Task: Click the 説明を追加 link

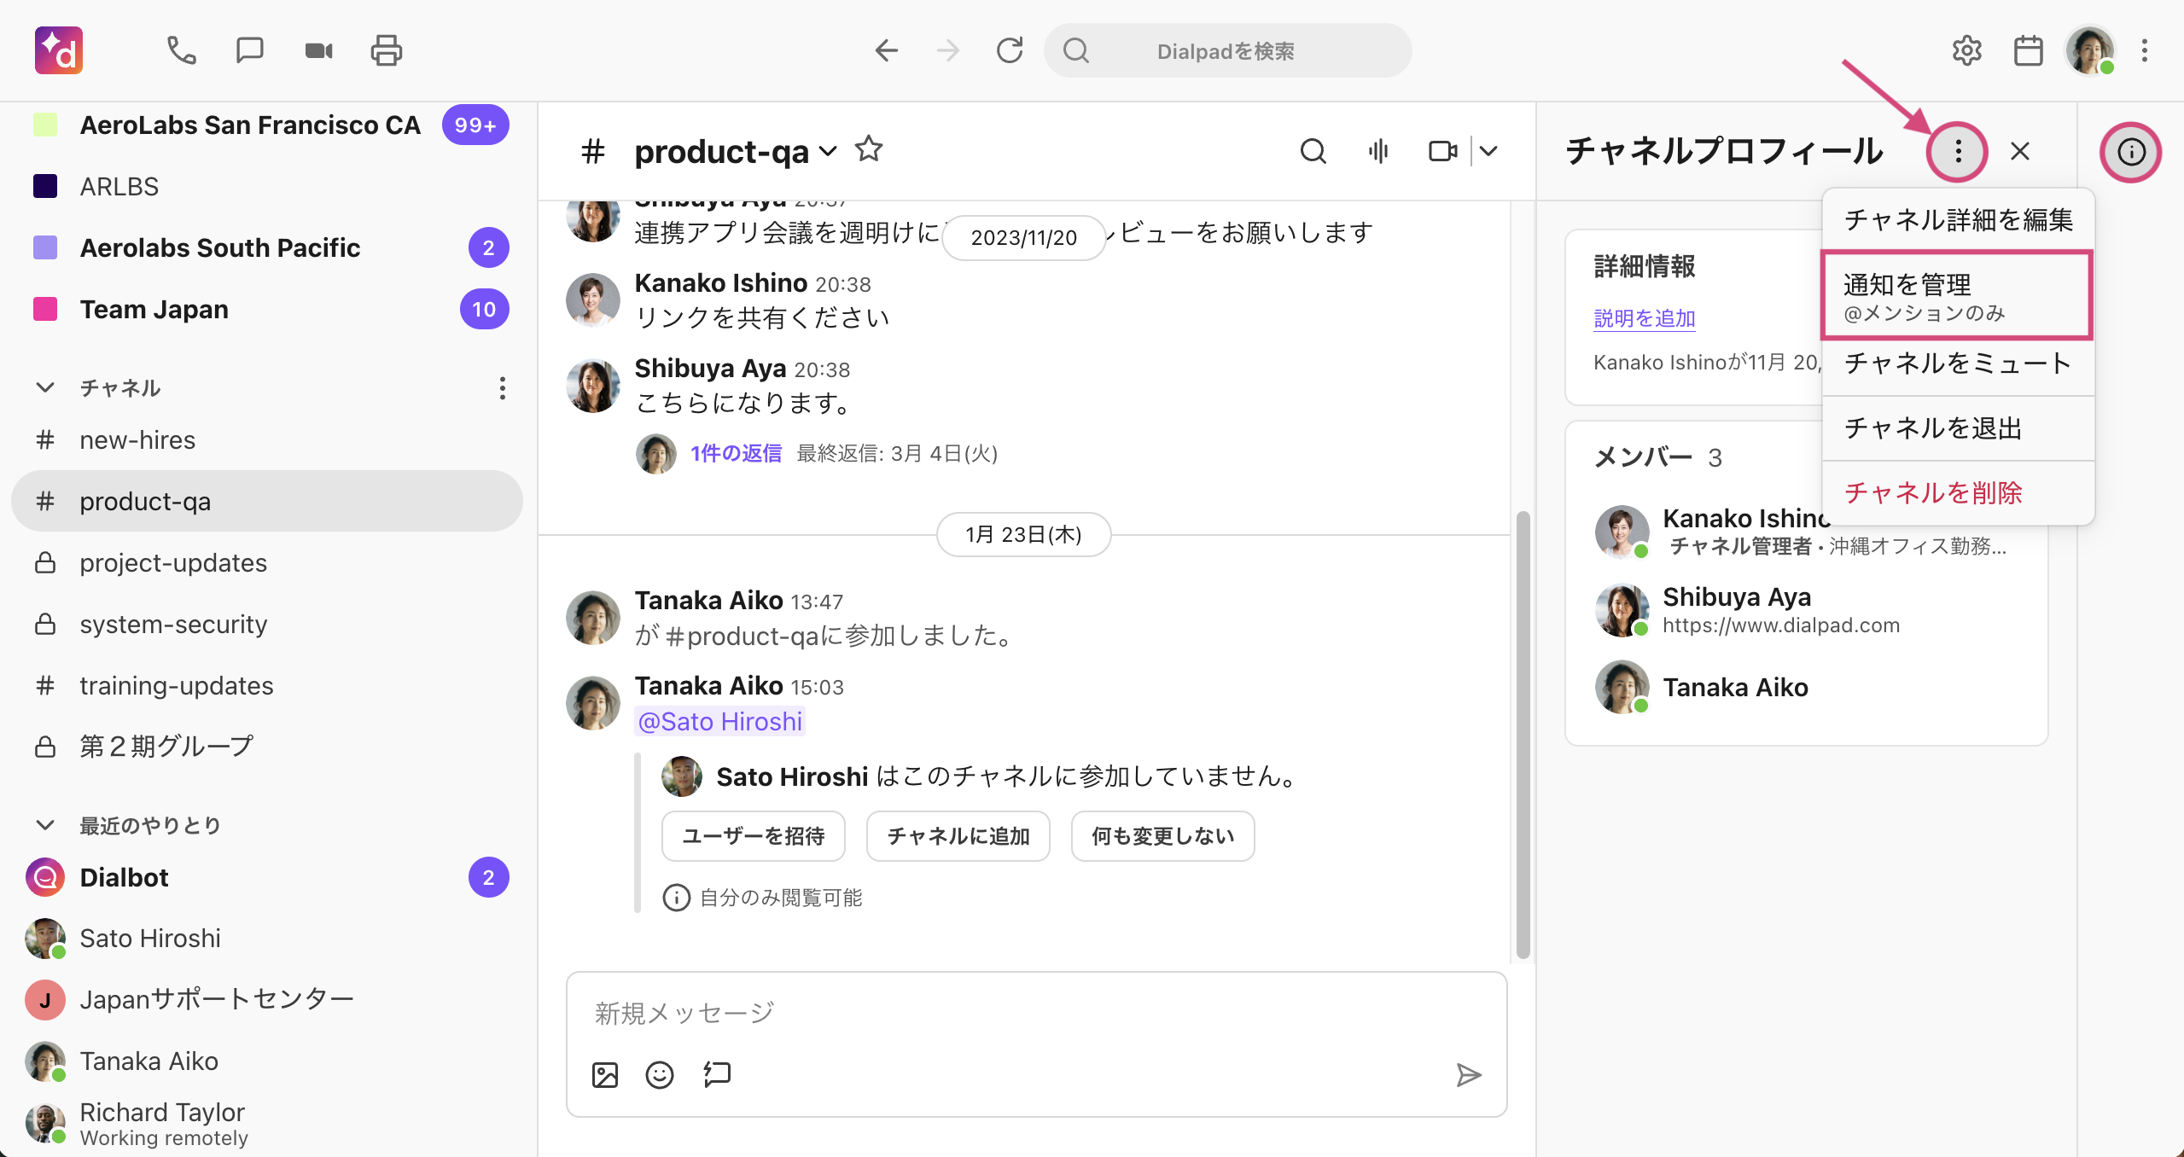Action: (x=1644, y=318)
